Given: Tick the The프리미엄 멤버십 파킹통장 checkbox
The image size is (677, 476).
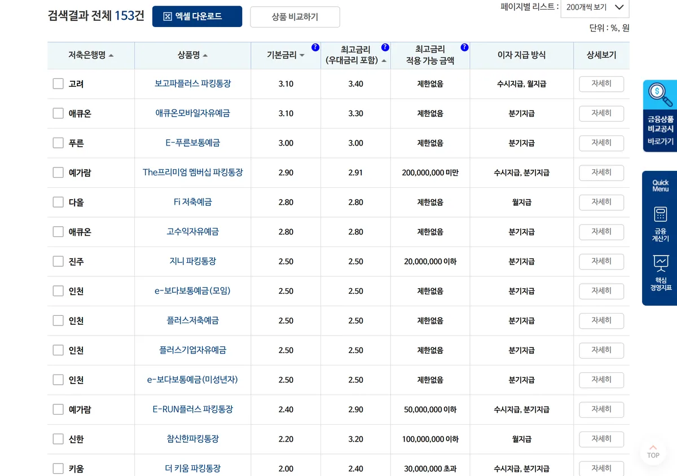Looking at the screenshot, I should point(58,173).
